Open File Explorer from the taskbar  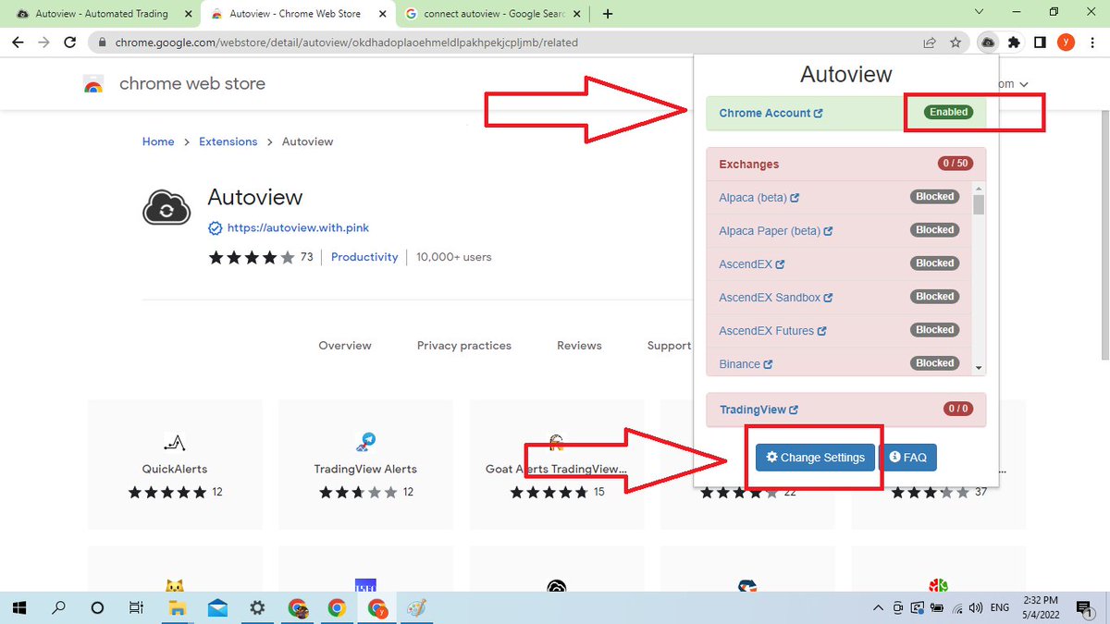(x=178, y=608)
